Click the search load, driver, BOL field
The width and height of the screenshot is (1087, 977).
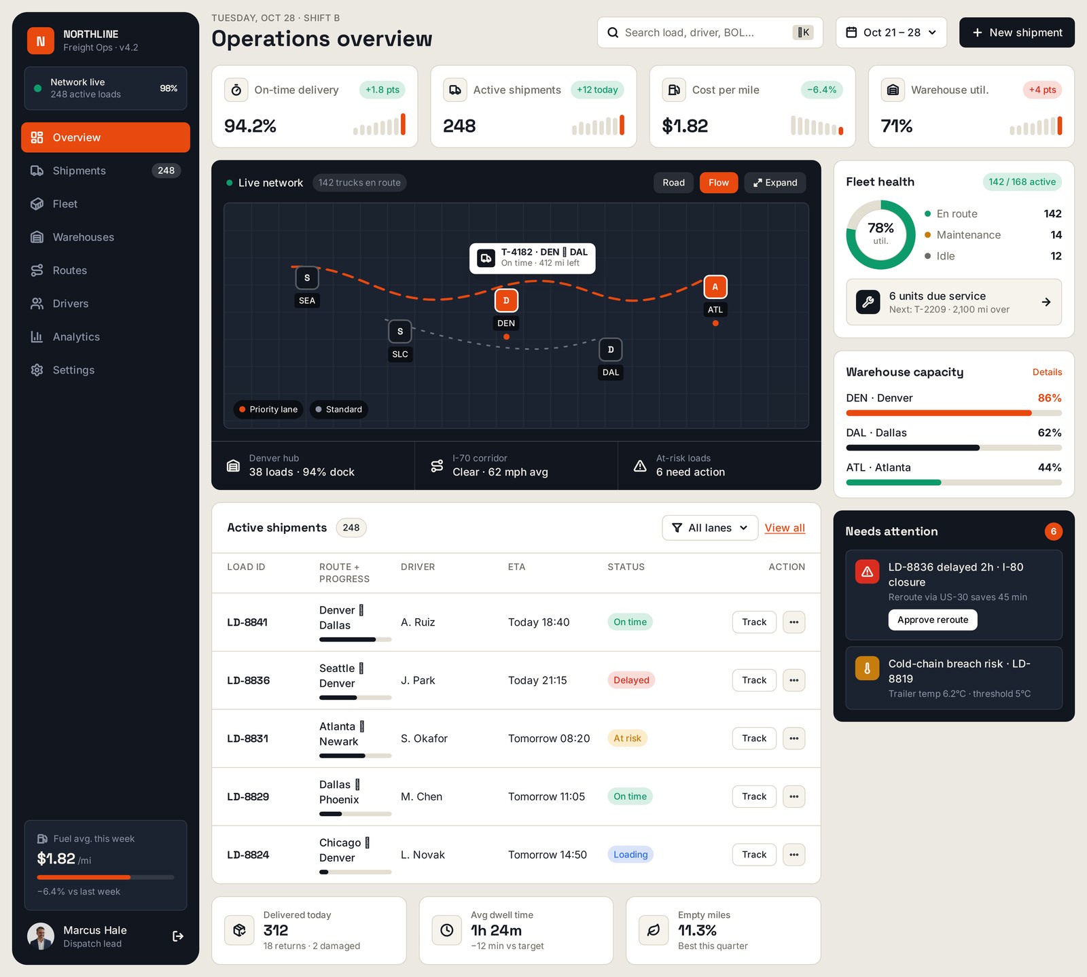[x=710, y=33]
